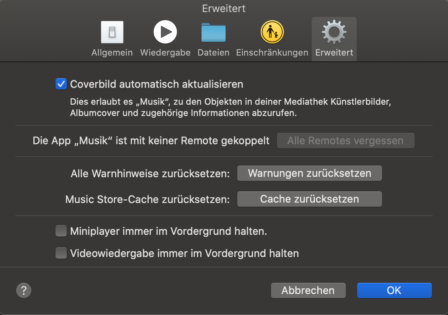
Task: Enable Videowiedergabe immer im Vordergrund checkbox
Action: click(x=61, y=253)
